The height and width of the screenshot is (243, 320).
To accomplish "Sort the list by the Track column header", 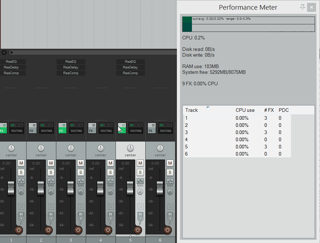I will pos(192,110).
